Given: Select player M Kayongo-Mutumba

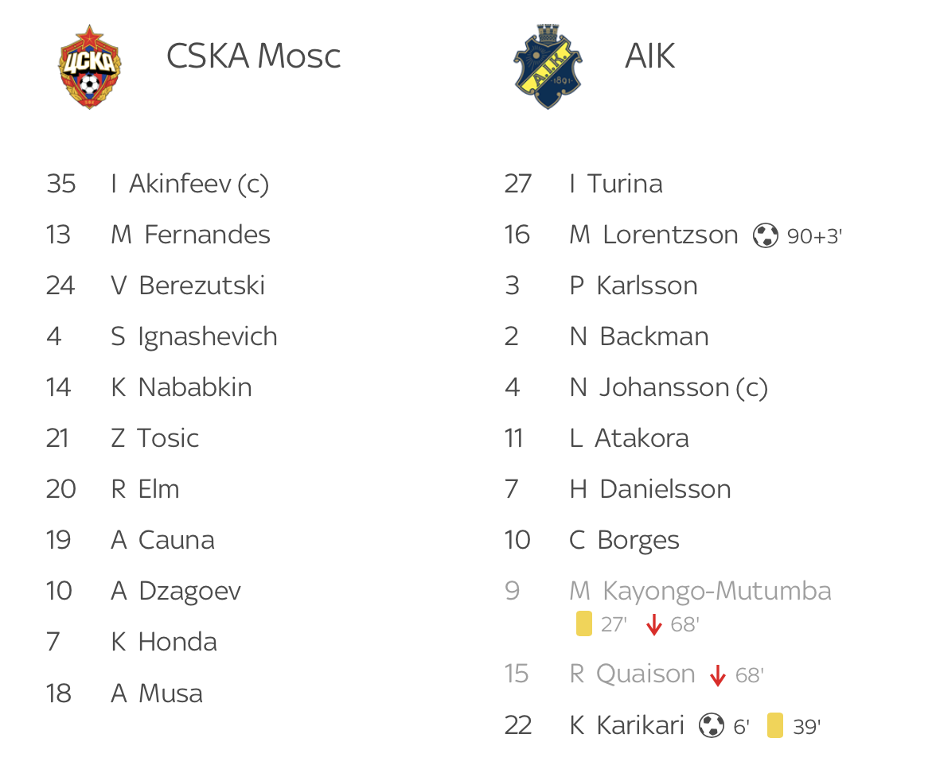Looking at the screenshot, I should pos(700,591).
